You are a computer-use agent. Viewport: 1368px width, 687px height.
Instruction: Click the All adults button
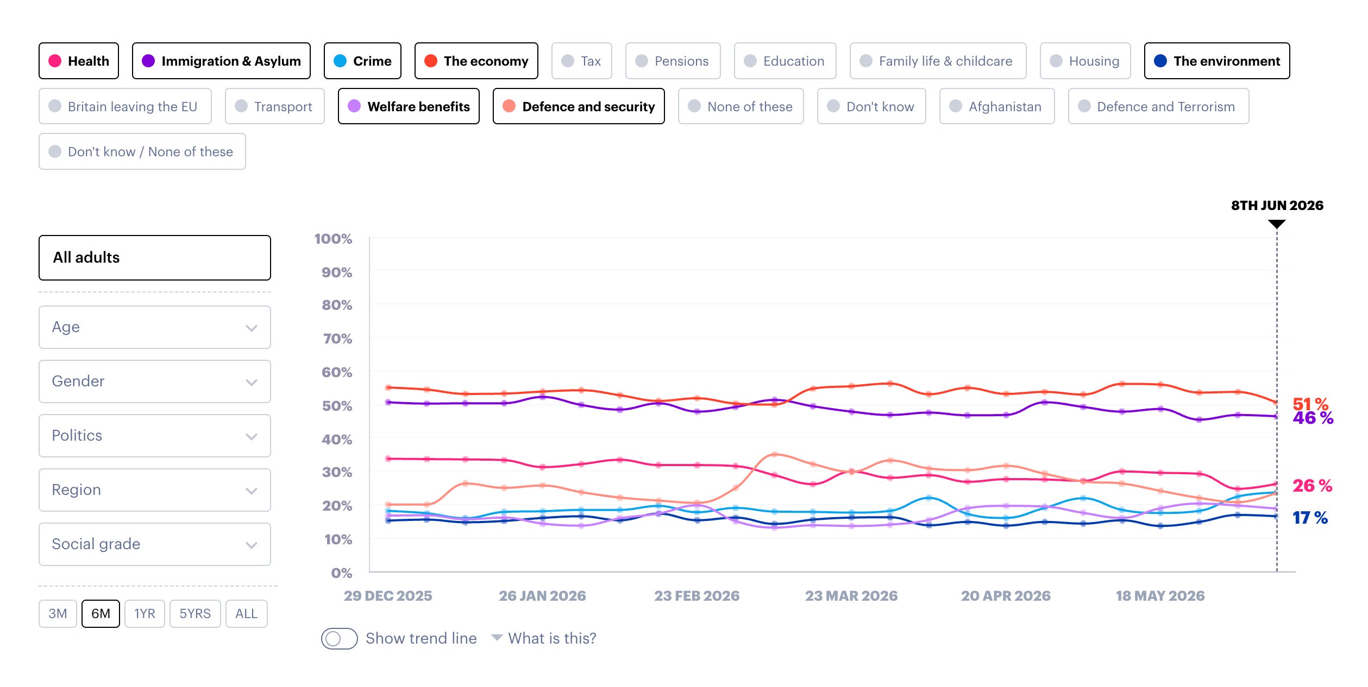155,258
